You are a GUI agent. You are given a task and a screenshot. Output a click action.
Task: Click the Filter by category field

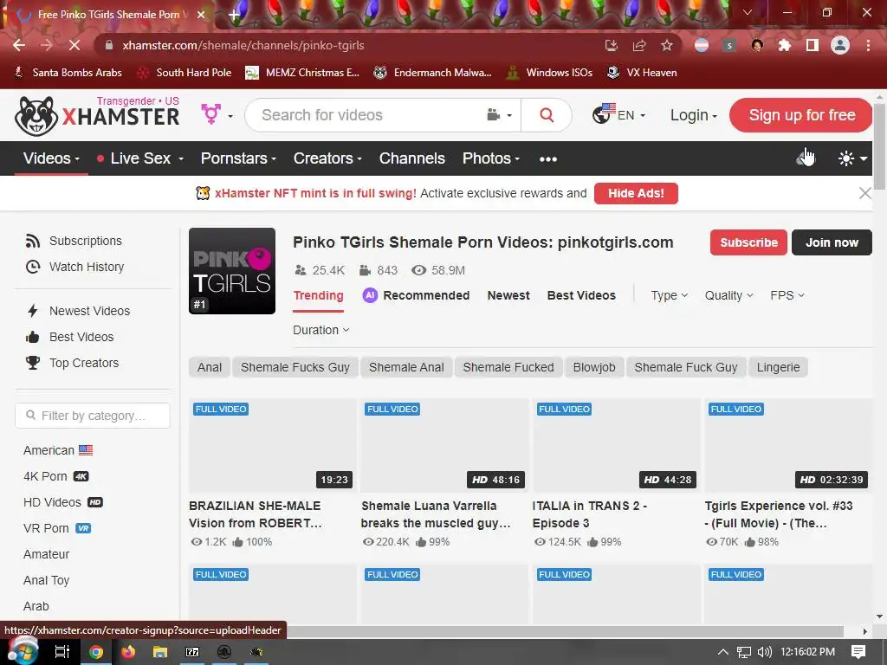[93, 416]
